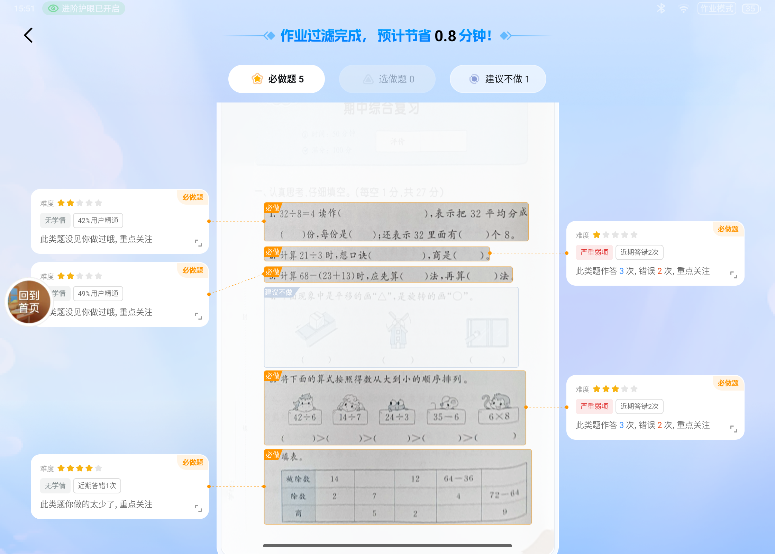Expand the three-star 严重弱项 card
This screenshot has width=775, height=554.
(733, 429)
